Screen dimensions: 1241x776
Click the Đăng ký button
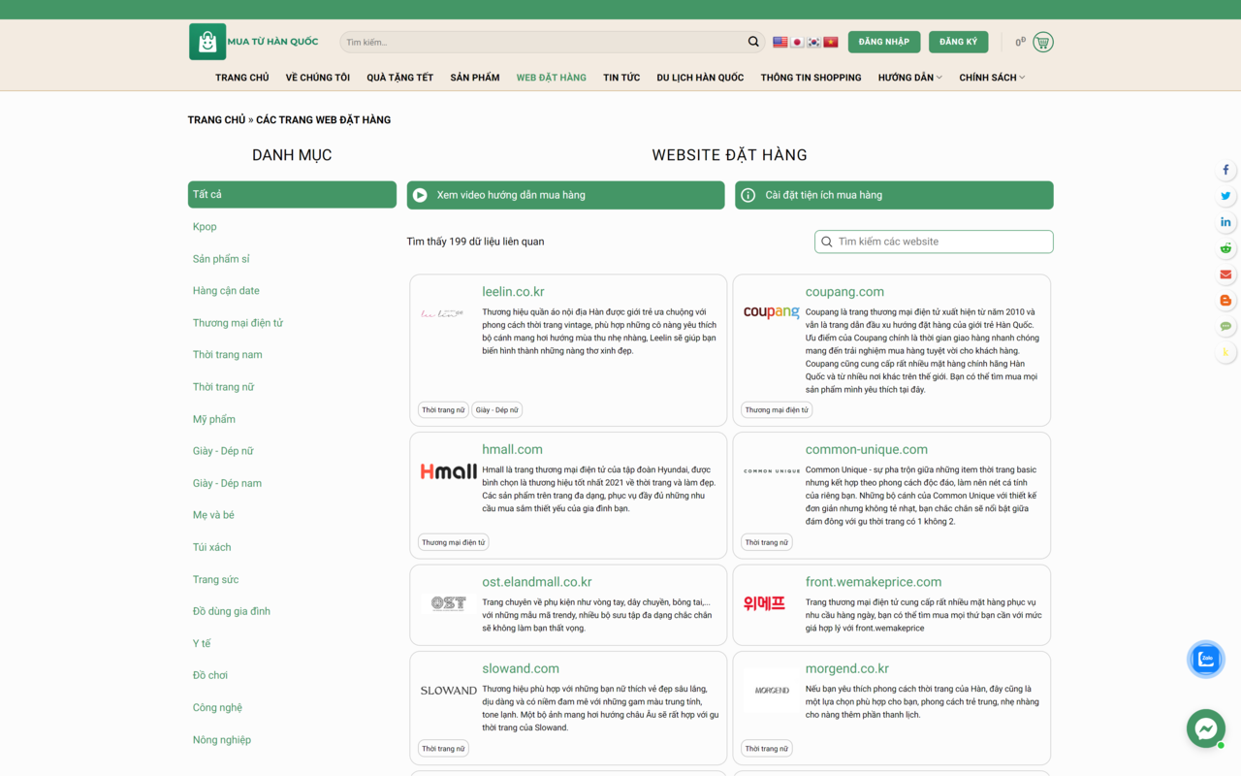pos(958,42)
